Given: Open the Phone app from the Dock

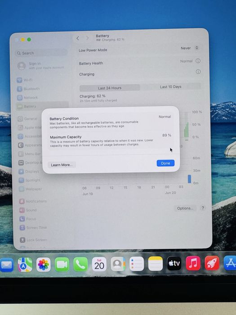Looking at the screenshot, I should pos(80,264).
